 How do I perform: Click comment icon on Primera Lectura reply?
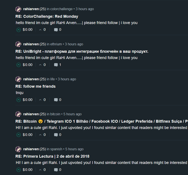56,170
